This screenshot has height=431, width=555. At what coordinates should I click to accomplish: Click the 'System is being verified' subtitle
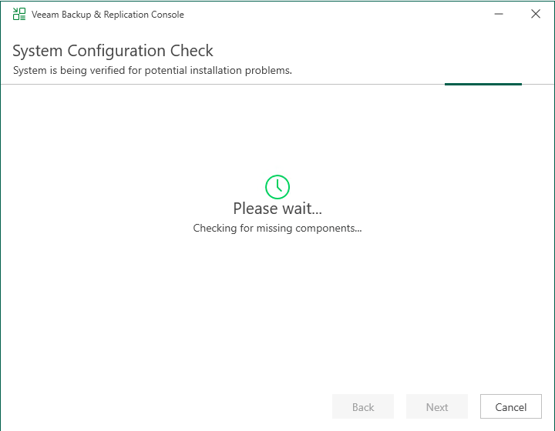(152, 71)
